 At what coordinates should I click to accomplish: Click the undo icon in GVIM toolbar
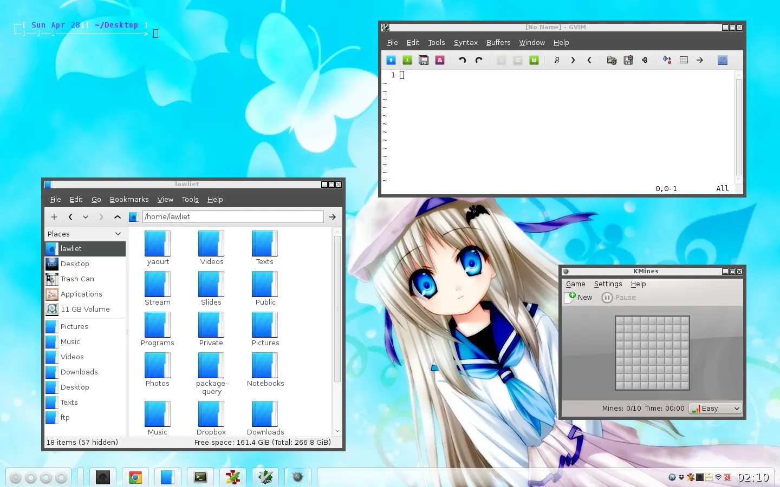point(462,60)
